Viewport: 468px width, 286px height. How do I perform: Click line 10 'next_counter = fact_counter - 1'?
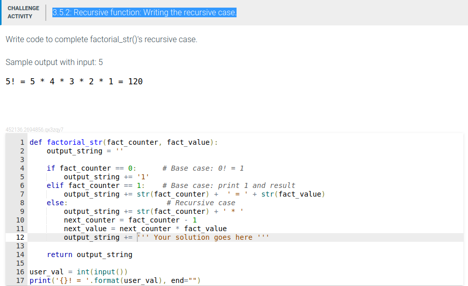(130, 220)
